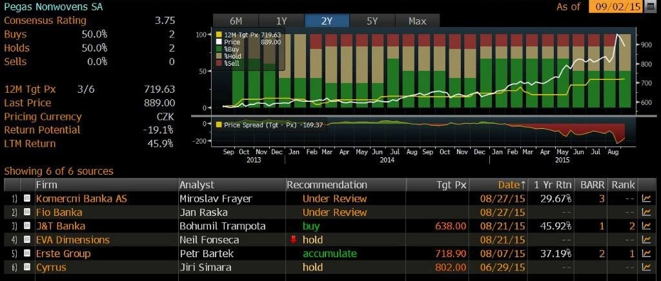The width and height of the screenshot is (661, 281).
Task: Open Cyrrus firm link
Action: pyautogui.click(x=51, y=267)
